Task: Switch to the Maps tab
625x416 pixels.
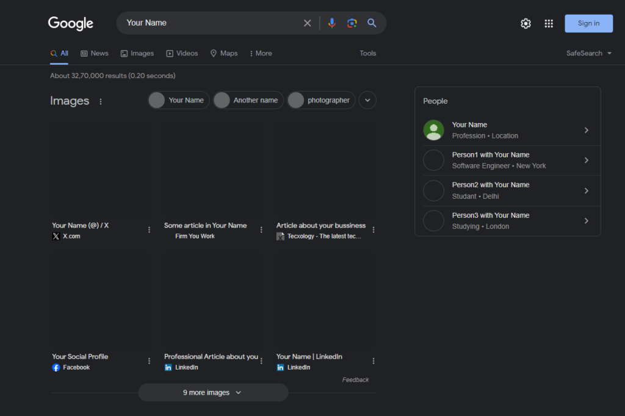Action: click(x=224, y=54)
